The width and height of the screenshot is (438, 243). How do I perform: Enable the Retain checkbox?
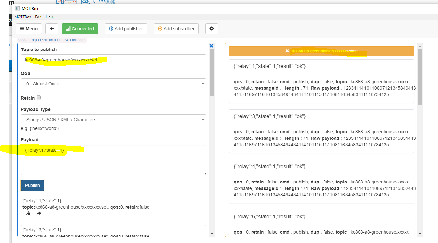click(39, 98)
